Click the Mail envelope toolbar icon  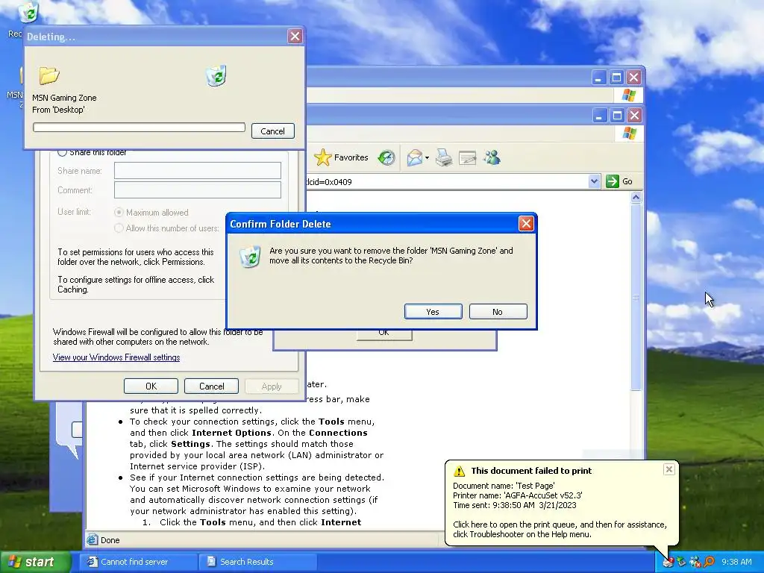[415, 157]
